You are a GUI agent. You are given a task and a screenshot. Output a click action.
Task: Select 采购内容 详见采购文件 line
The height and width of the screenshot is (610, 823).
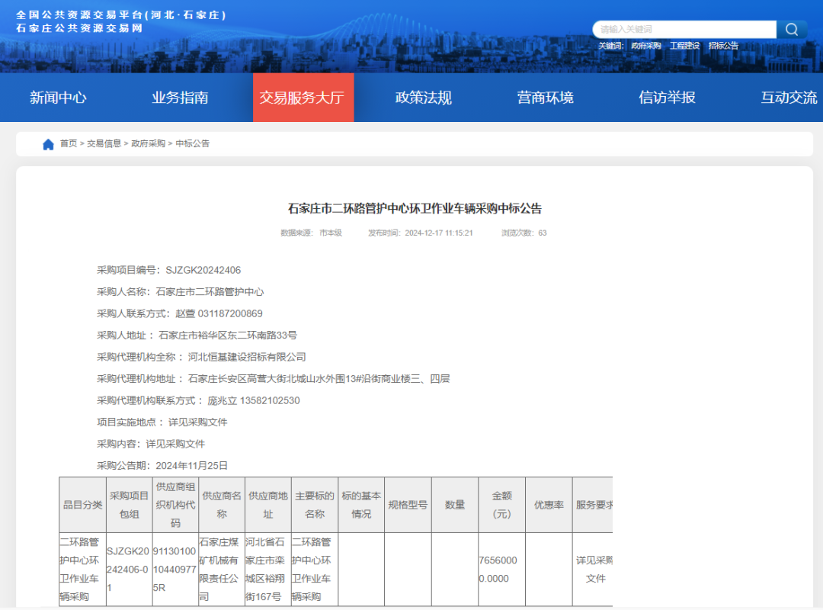tap(151, 444)
